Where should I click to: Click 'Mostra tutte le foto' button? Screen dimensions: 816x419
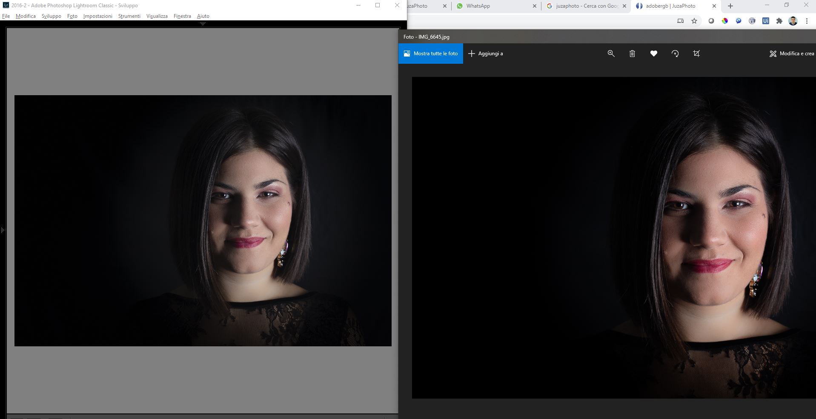(x=430, y=54)
